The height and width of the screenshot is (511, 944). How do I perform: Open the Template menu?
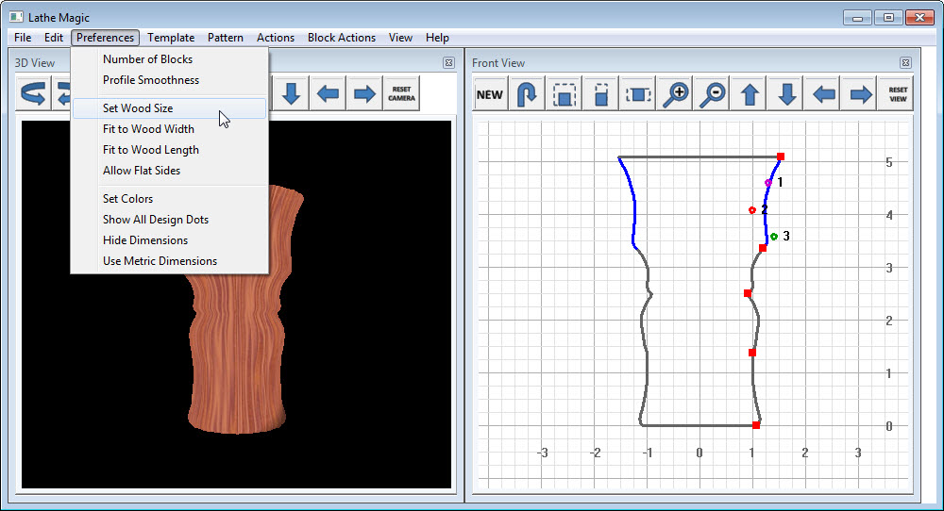pyautogui.click(x=171, y=38)
